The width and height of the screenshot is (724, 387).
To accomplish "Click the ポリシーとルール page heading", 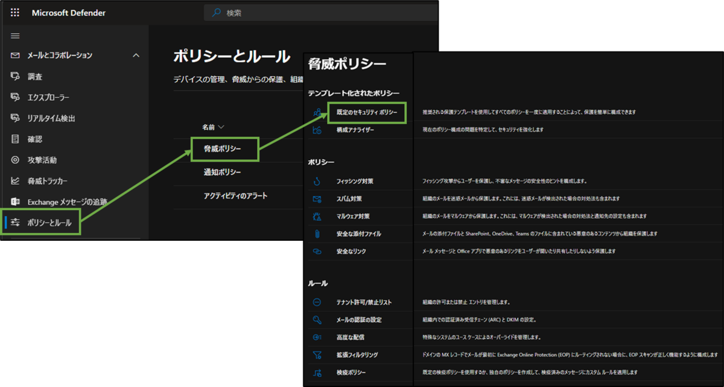I will click(x=232, y=56).
